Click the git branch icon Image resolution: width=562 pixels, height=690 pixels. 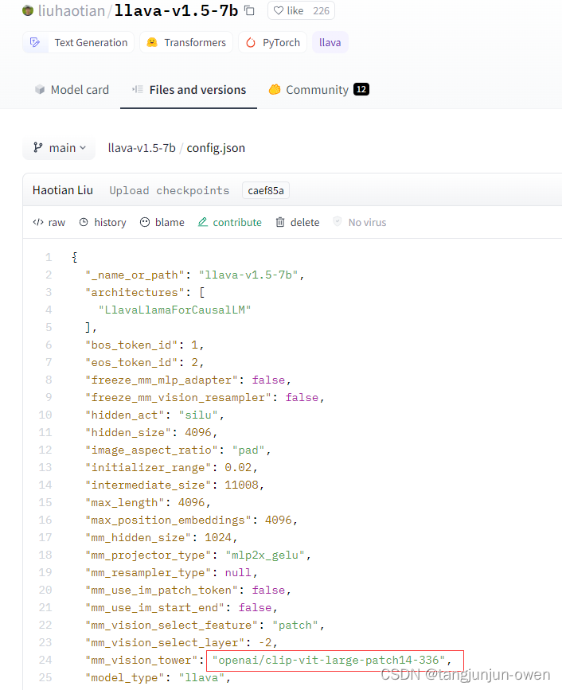(x=38, y=147)
